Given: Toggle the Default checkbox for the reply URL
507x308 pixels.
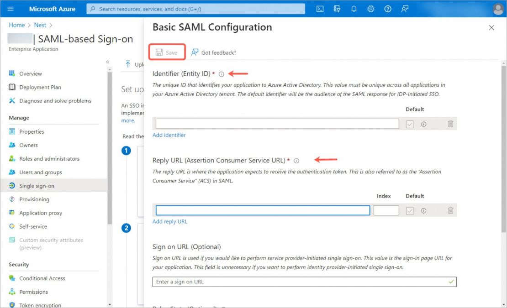Looking at the screenshot, I should pyautogui.click(x=410, y=211).
